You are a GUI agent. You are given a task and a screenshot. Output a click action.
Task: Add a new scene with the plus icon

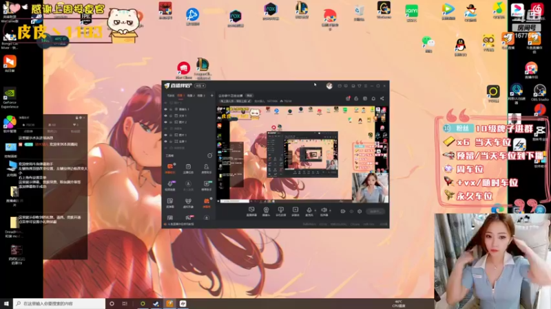tap(211, 95)
